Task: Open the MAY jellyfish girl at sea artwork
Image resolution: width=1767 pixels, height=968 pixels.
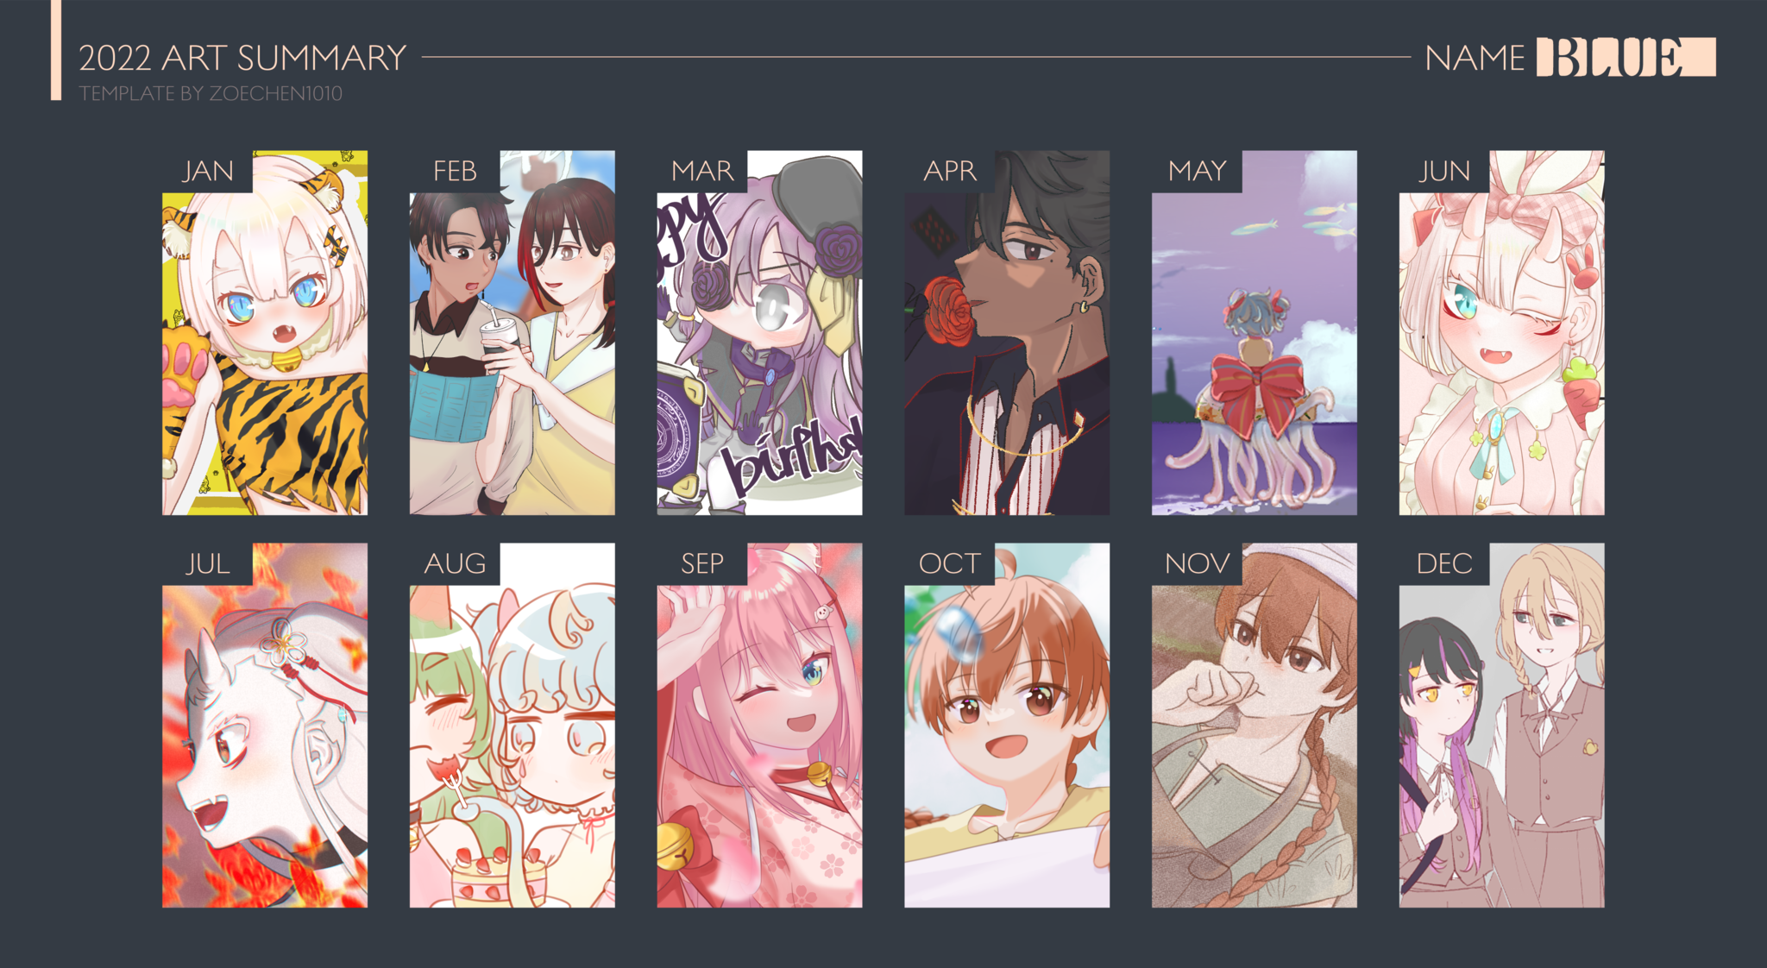Action: coord(1255,333)
